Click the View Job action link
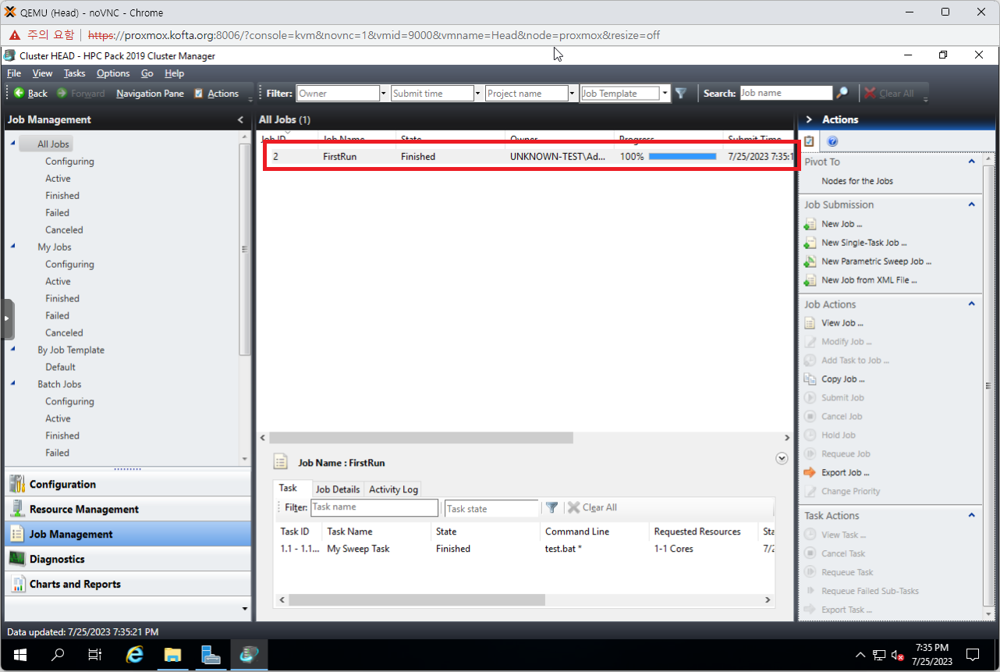Screen dimensions: 1000x672 [x=842, y=323]
